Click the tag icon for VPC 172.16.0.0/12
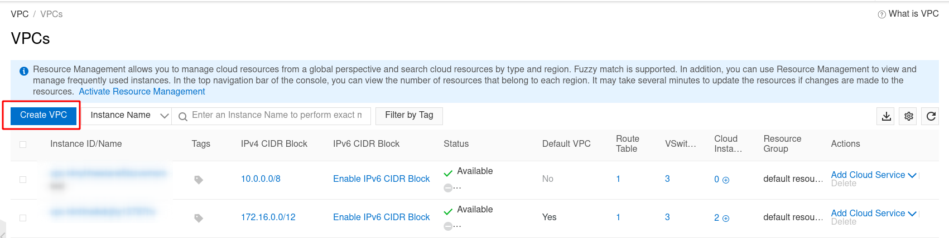The height and width of the screenshot is (238, 949). coord(198,218)
